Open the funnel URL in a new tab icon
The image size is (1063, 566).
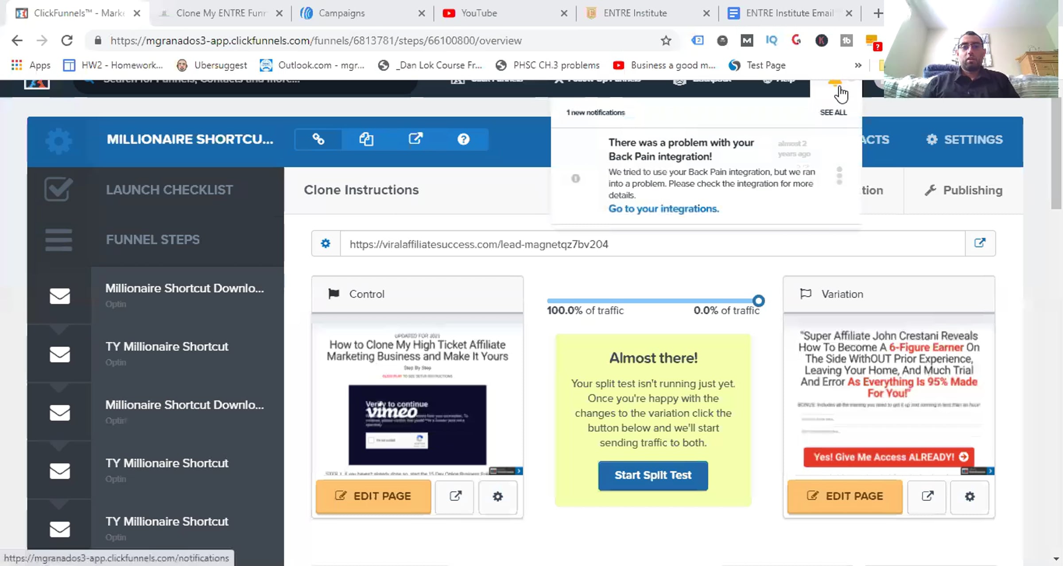click(980, 243)
